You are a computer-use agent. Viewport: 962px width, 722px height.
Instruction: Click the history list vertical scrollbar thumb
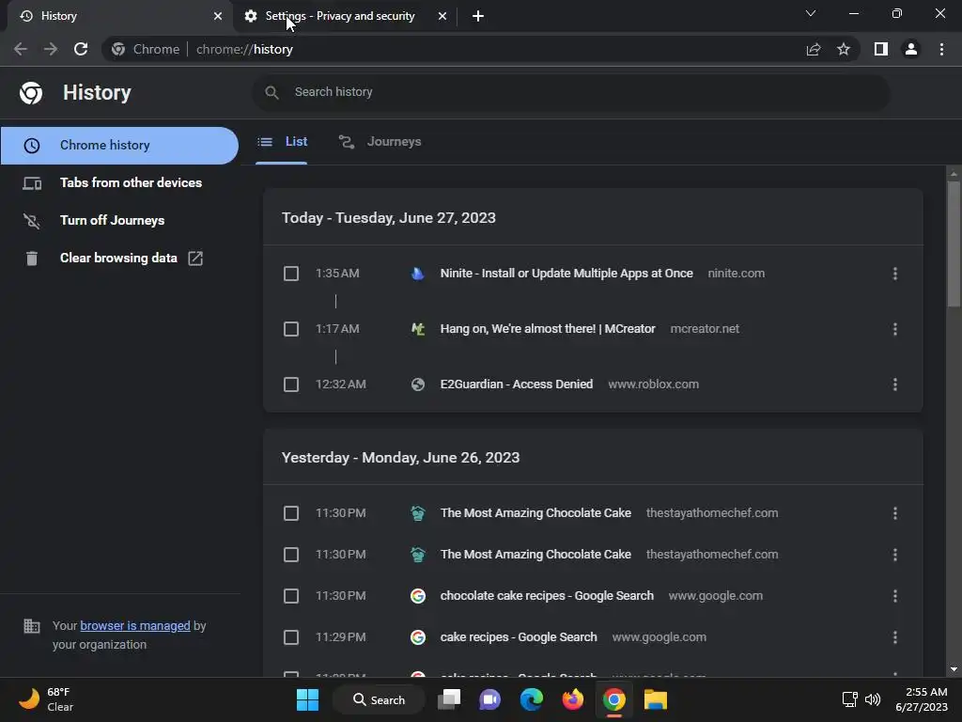(954, 244)
